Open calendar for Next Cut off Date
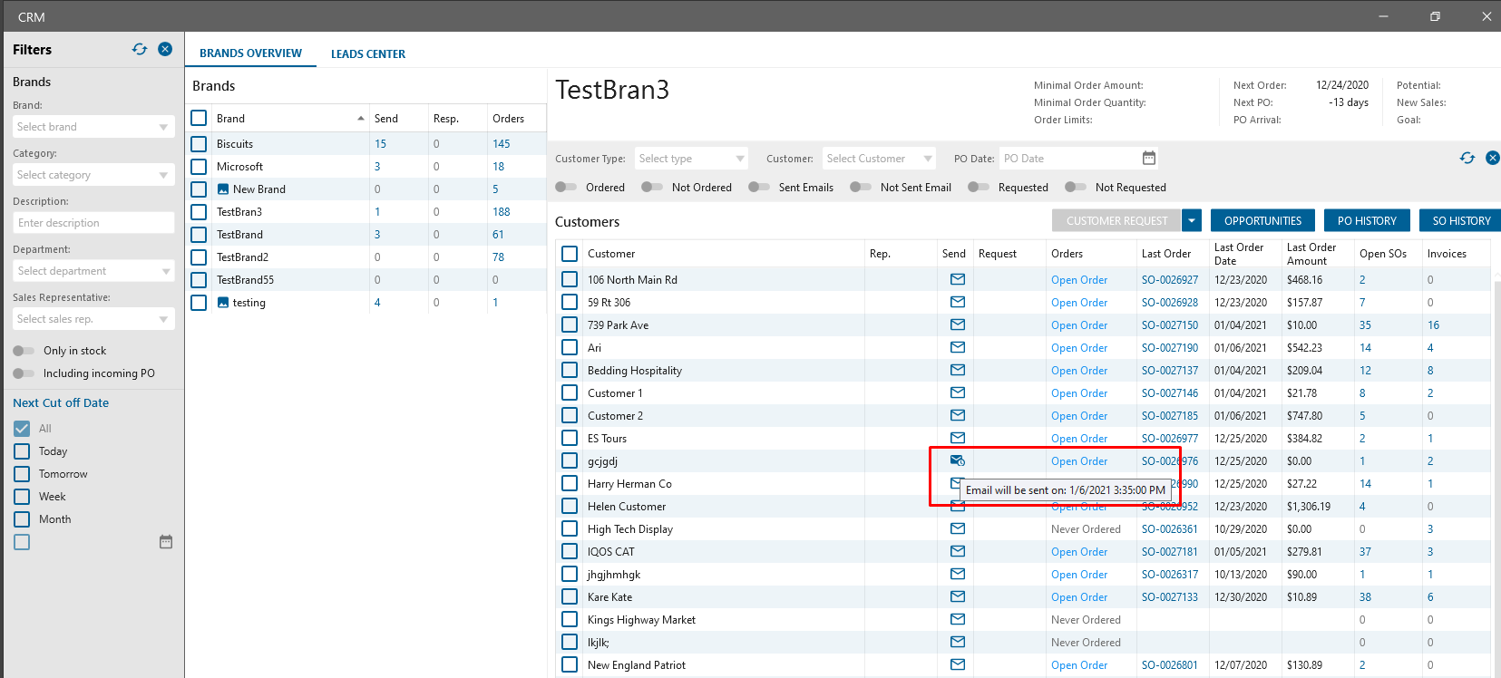This screenshot has width=1501, height=678. (x=166, y=542)
